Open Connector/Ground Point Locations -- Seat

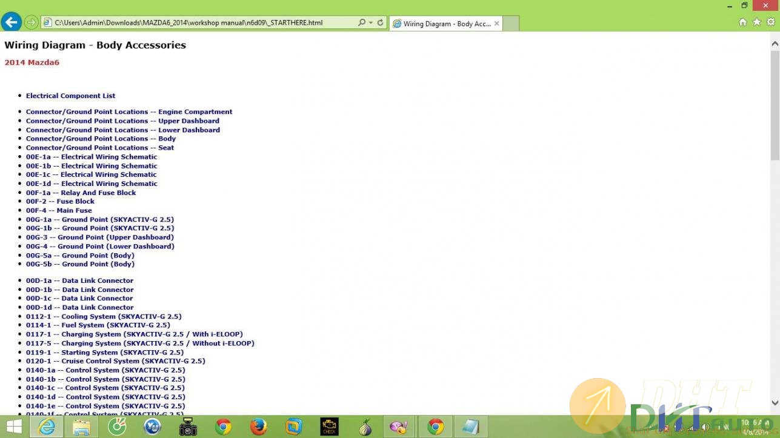pyautogui.click(x=100, y=147)
